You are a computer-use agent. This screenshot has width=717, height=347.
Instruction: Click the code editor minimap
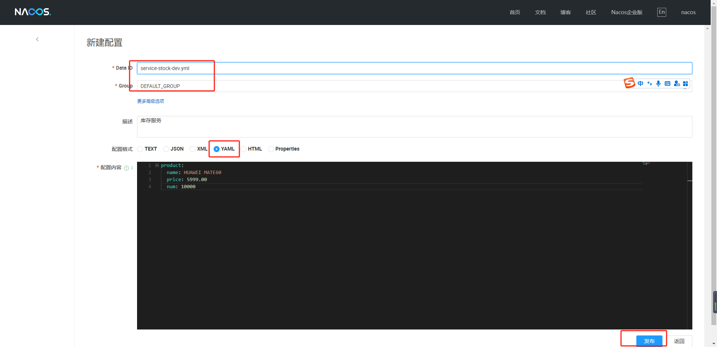[646, 163]
